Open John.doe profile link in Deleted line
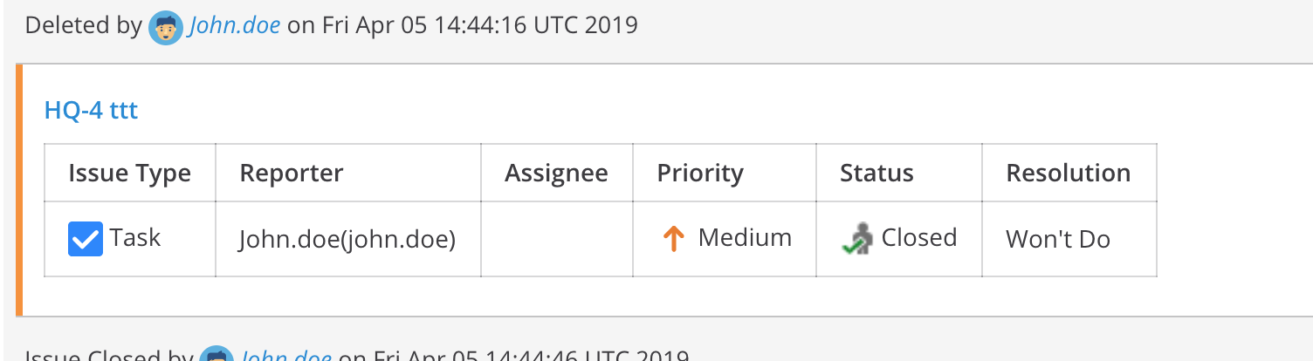 [x=235, y=25]
